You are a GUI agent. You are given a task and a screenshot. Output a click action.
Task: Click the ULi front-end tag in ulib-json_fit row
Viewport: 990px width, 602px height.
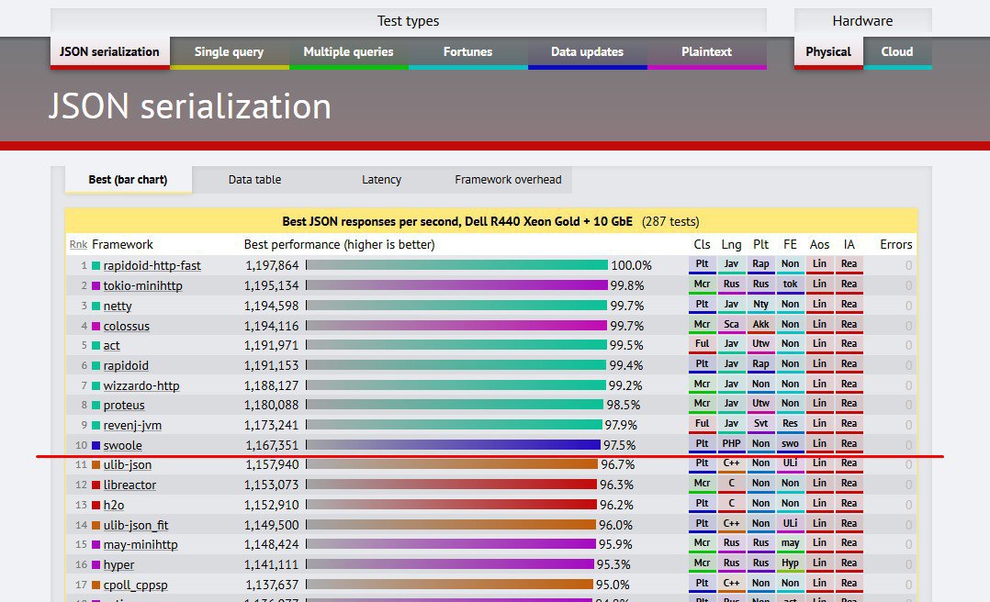(790, 524)
